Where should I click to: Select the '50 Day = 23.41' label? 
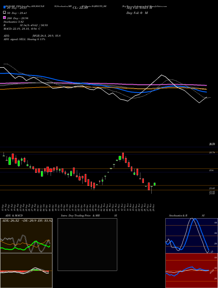(x=17, y=13)
